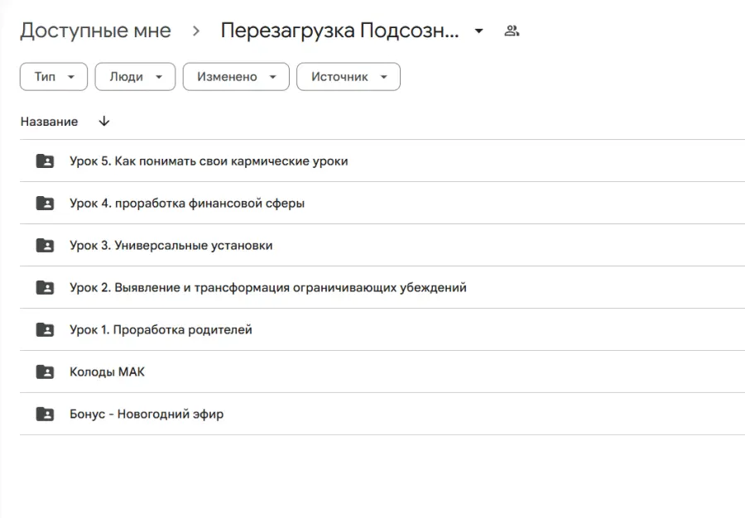
Task: Open the sharing members icon beside folder title
Action: pyautogui.click(x=512, y=30)
